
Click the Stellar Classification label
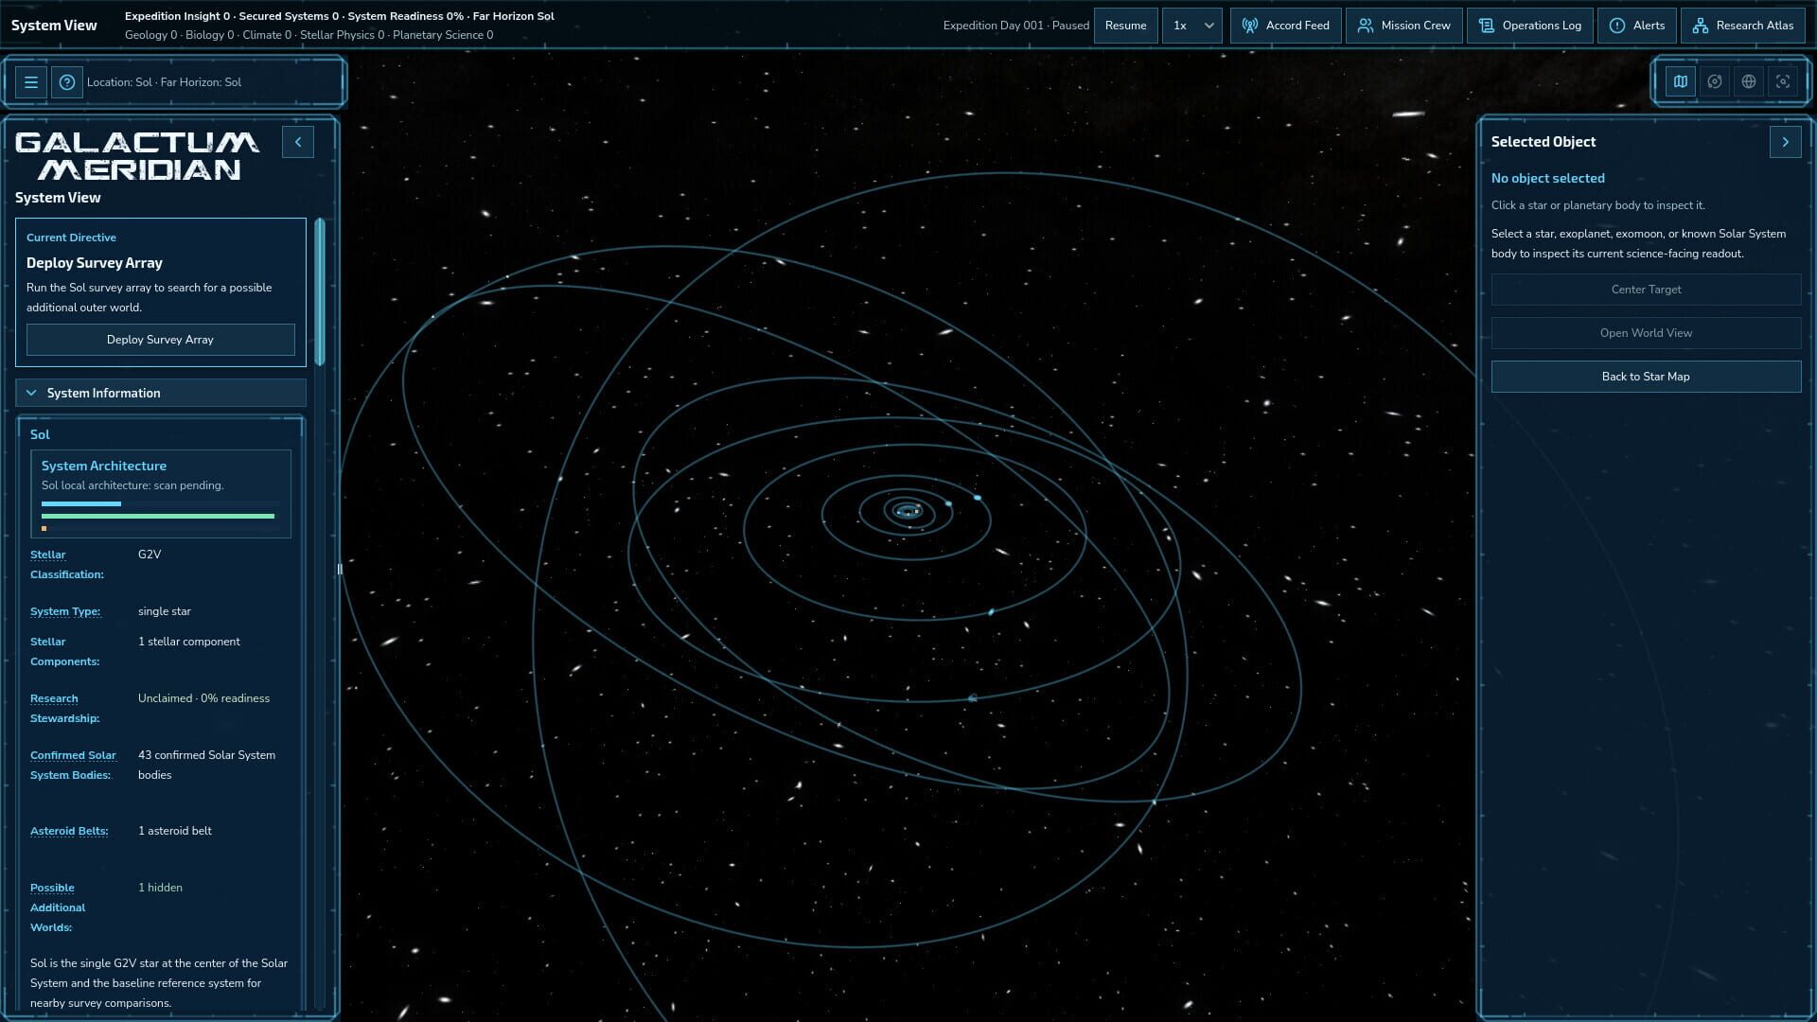coord(67,564)
